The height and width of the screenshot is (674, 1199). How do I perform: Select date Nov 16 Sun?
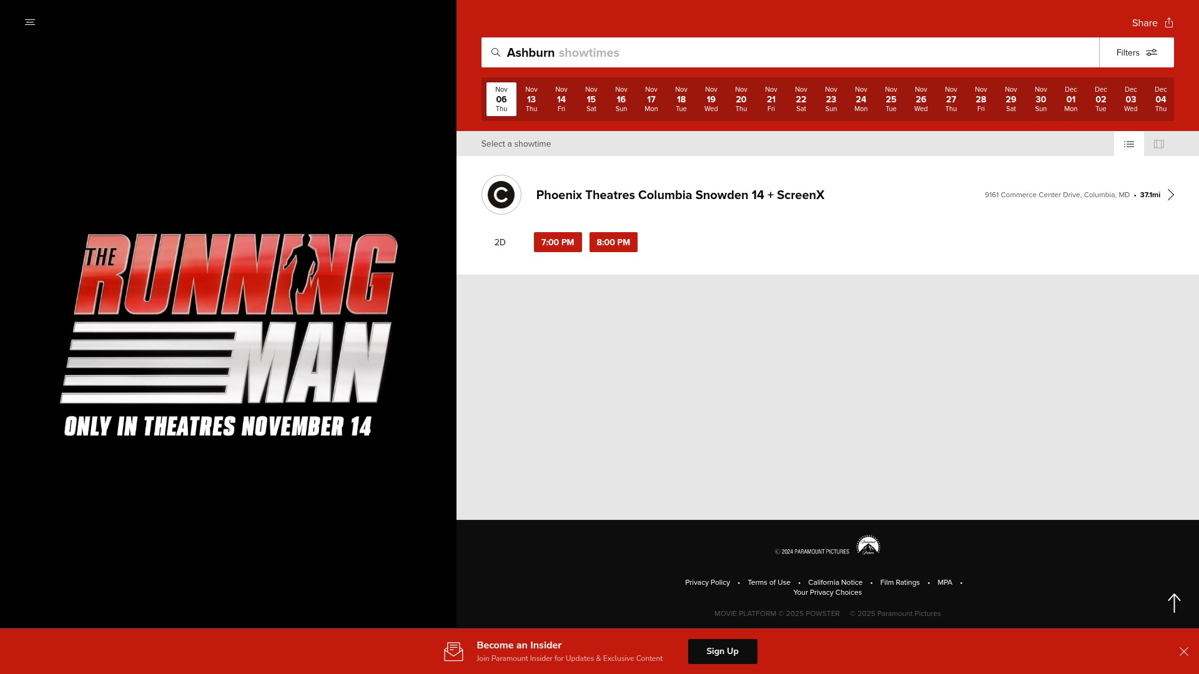point(621,99)
